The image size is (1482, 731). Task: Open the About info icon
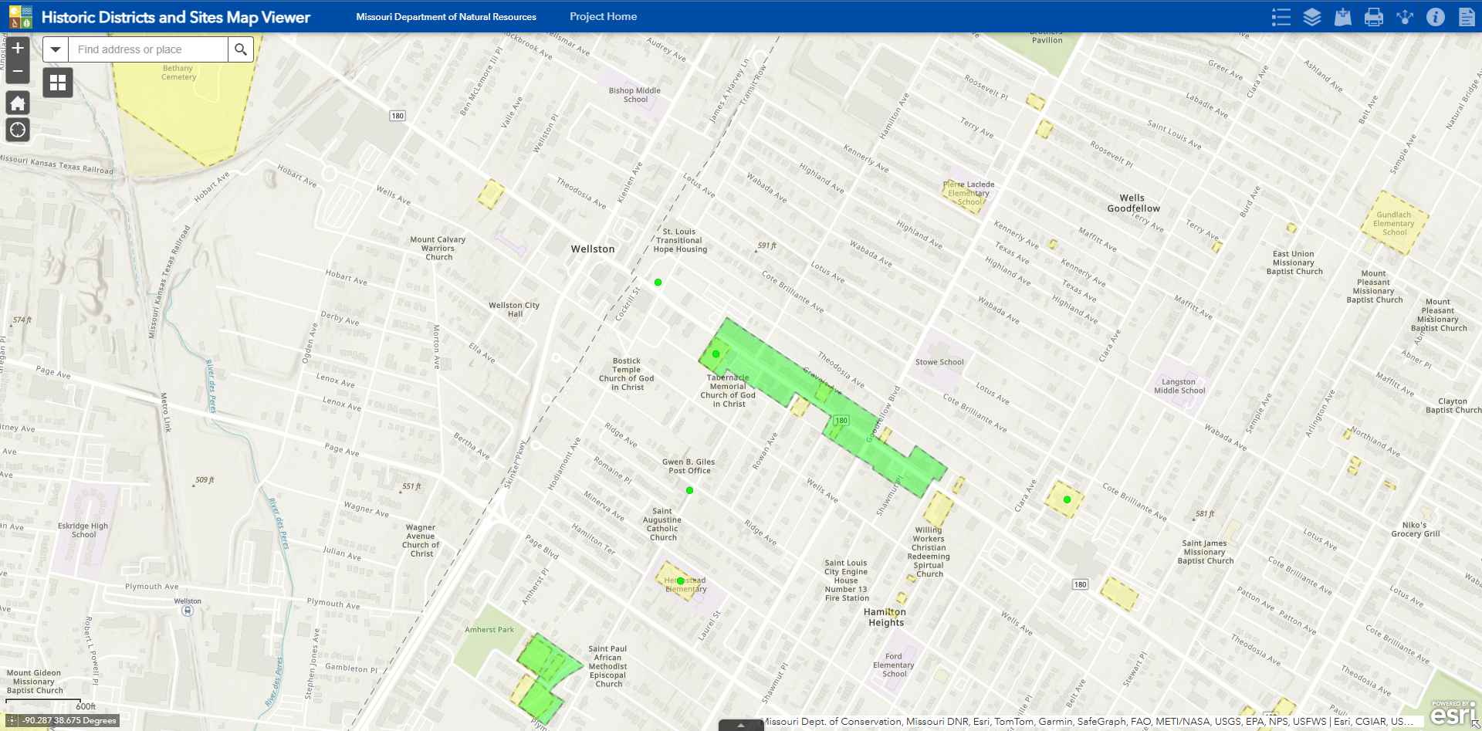click(x=1436, y=17)
